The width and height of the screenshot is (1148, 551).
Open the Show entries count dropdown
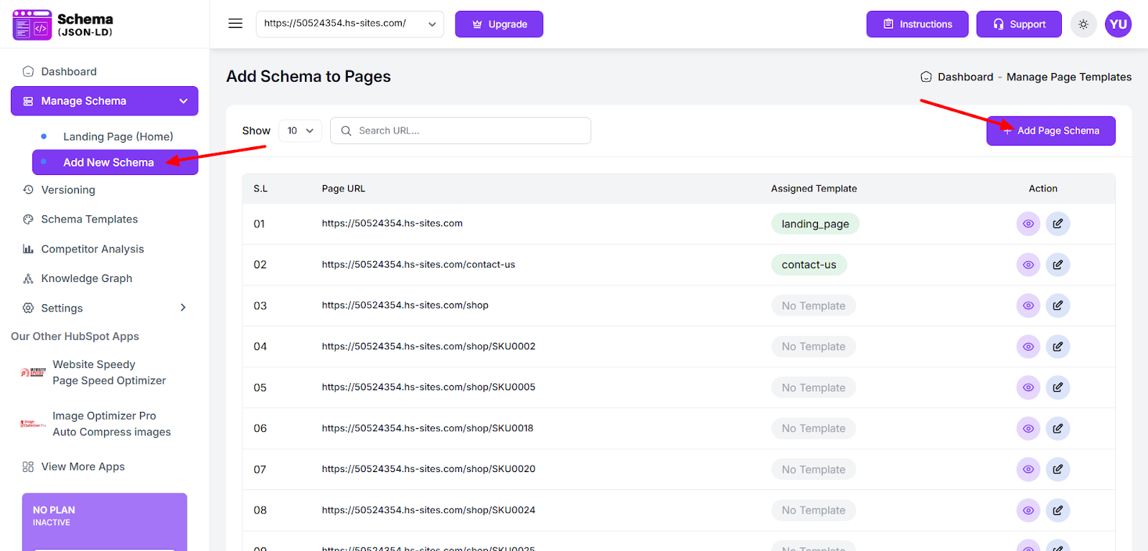click(x=300, y=131)
